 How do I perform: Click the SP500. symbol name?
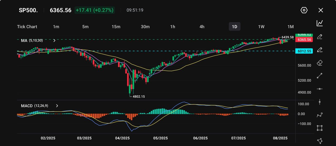(x=28, y=10)
